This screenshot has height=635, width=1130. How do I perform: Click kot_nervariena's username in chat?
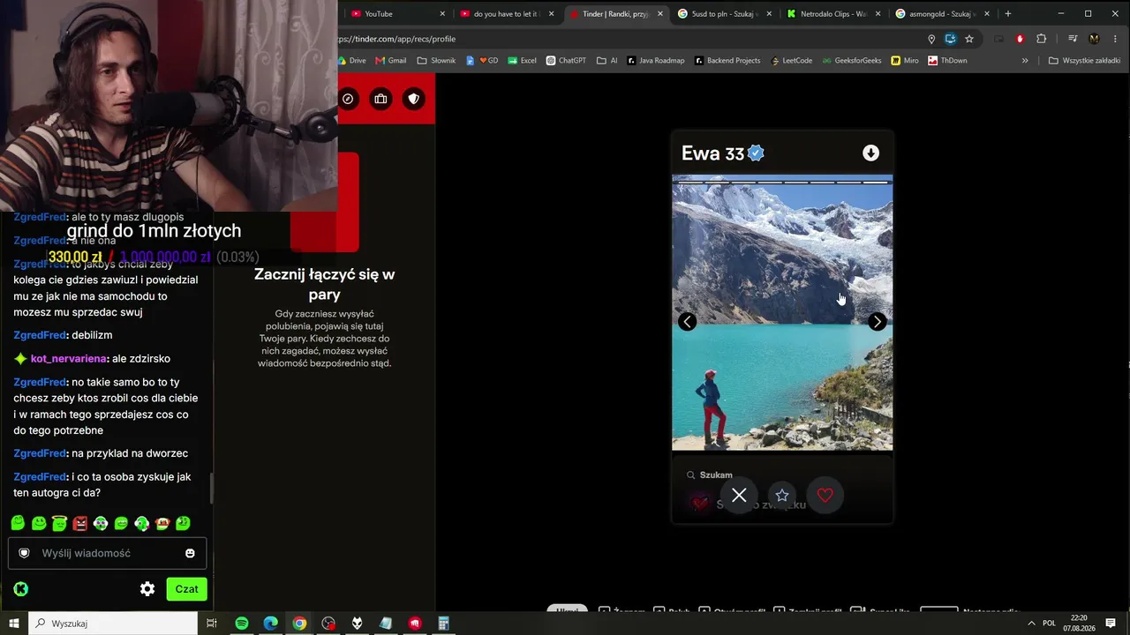(x=69, y=359)
